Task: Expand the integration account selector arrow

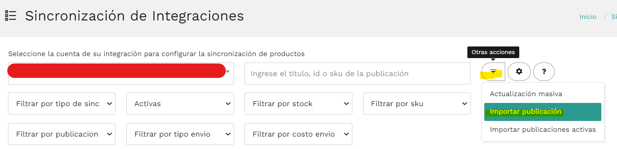Action: coord(228,72)
